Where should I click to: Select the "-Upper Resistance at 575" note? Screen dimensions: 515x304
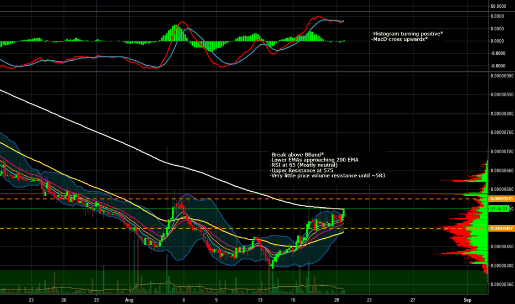301,171
